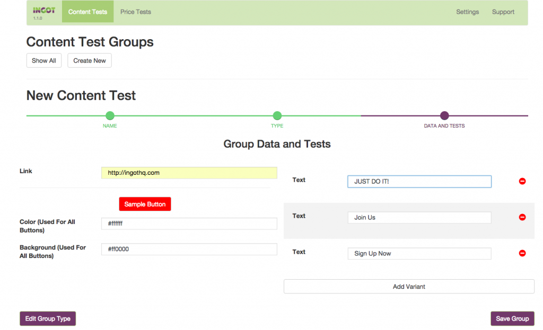Edit the button text Color field
Image resolution: width=543 pixels, height=330 pixels.
[x=189, y=224]
